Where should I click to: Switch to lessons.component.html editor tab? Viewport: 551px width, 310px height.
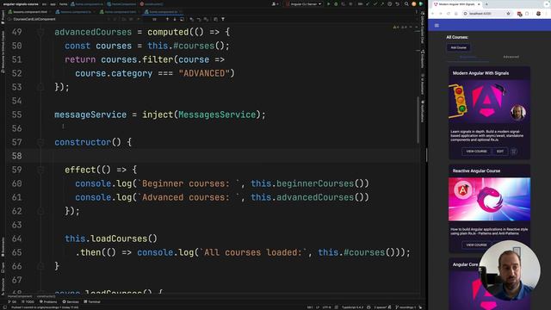click(x=28, y=12)
